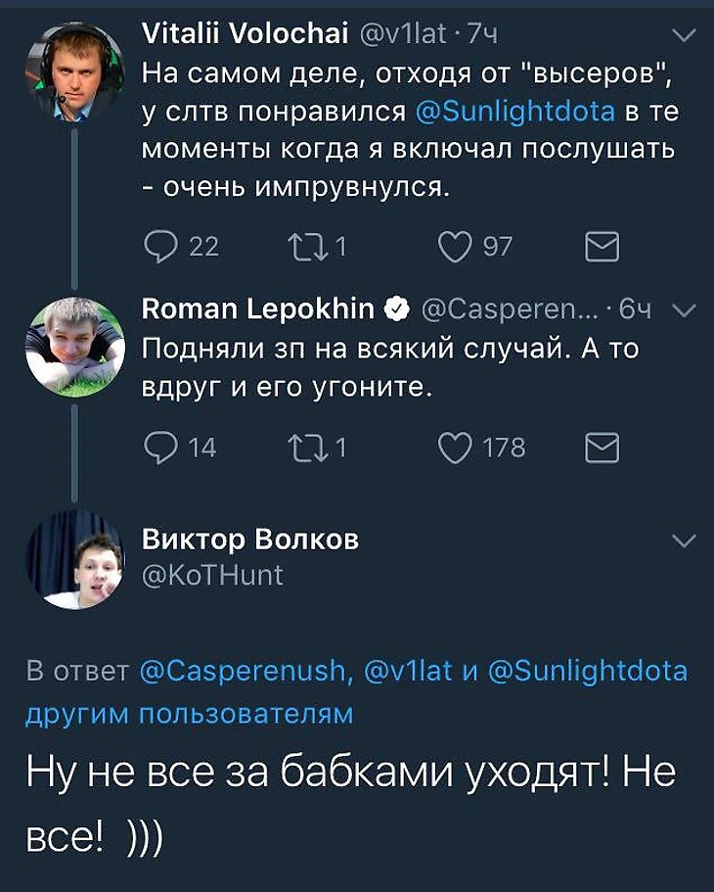The height and width of the screenshot is (892, 714).
Task: Open Виктор Волков profile name
Action: 250,540
